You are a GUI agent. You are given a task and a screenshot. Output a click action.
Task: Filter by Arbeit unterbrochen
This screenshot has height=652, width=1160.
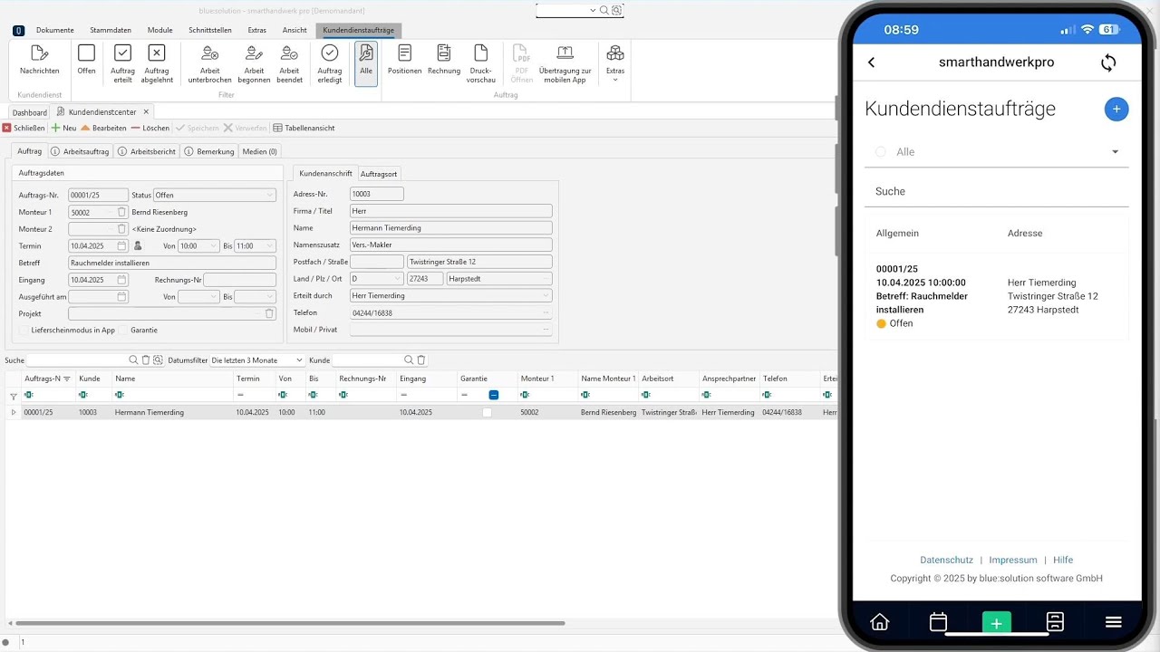coord(209,63)
